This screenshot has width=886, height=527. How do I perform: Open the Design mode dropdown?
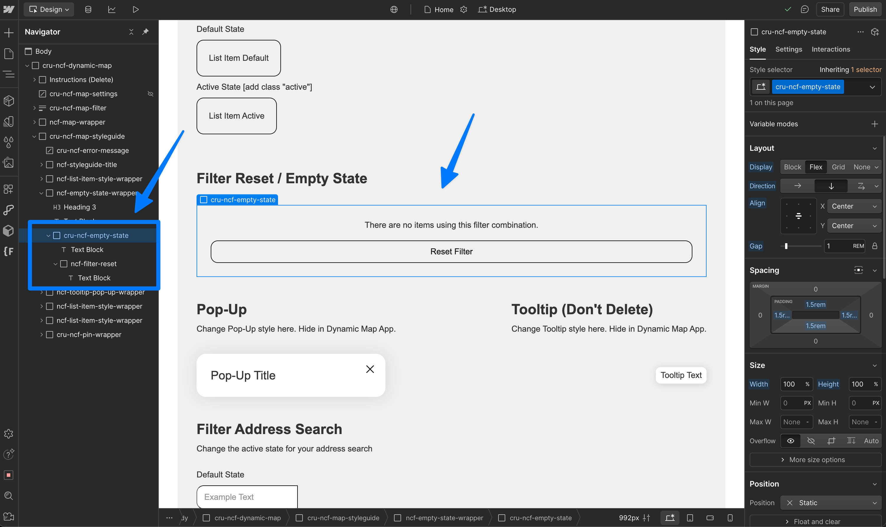tap(49, 9)
